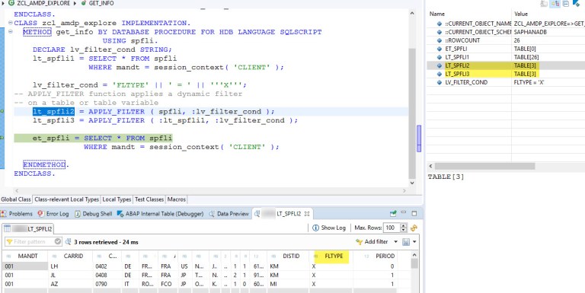Click the data table vertical scrollbar thumb
The width and height of the screenshot is (585, 293).
pos(414,263)
